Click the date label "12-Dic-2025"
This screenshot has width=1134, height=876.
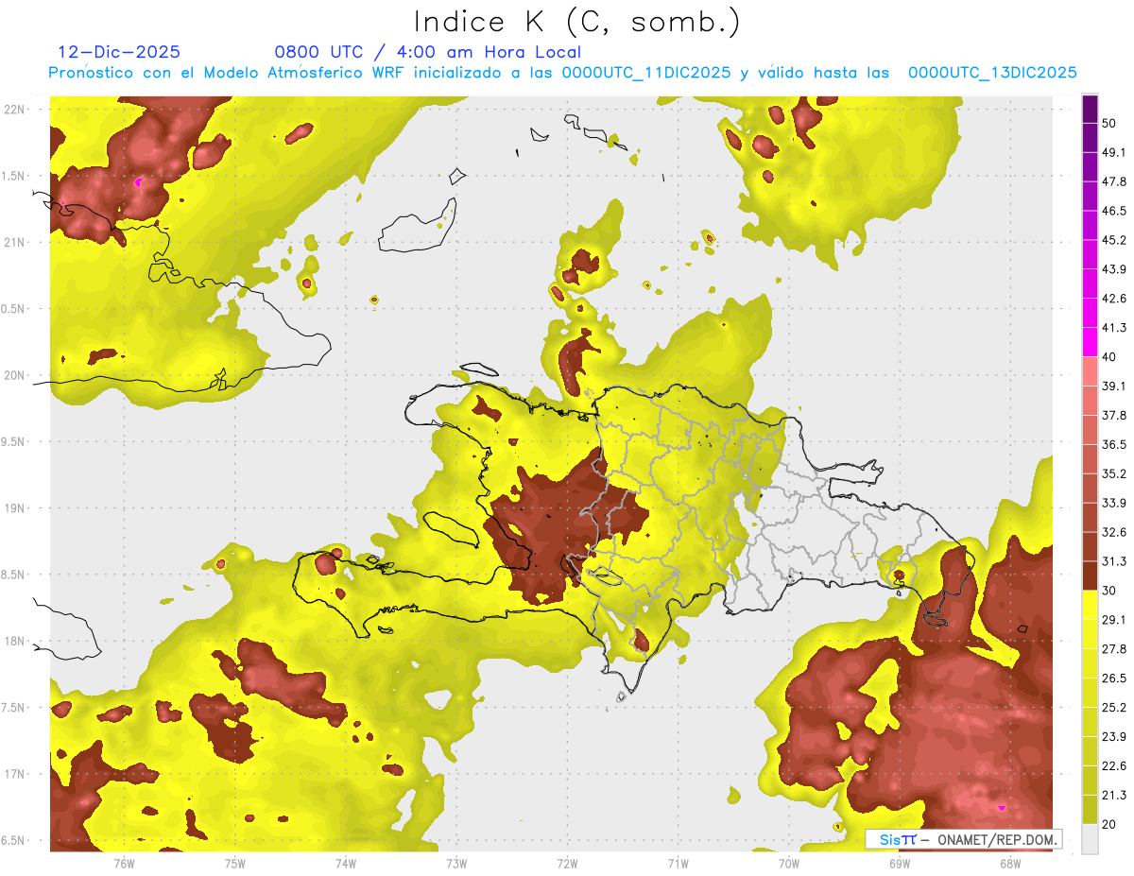coord(119,52)
